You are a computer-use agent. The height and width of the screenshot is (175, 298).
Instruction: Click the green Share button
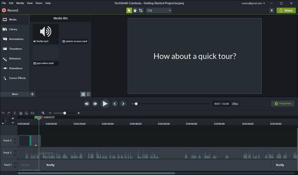point(286,10)
